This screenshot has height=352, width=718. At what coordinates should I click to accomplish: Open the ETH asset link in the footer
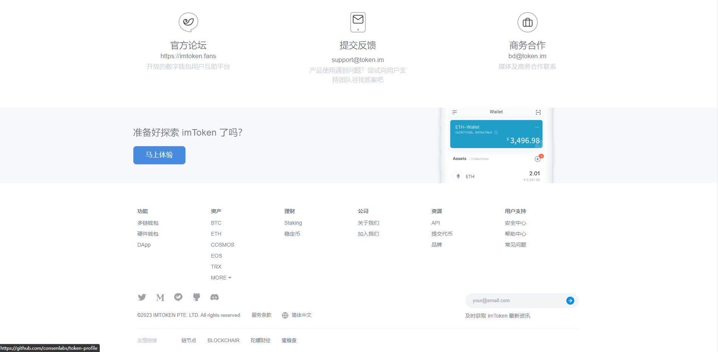coord(216,234)
